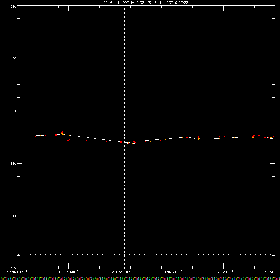Click the isolated red square below the line near 1.478715×10⁹
This screenshot has width=280, height=280.
click(x=68, y=140)
